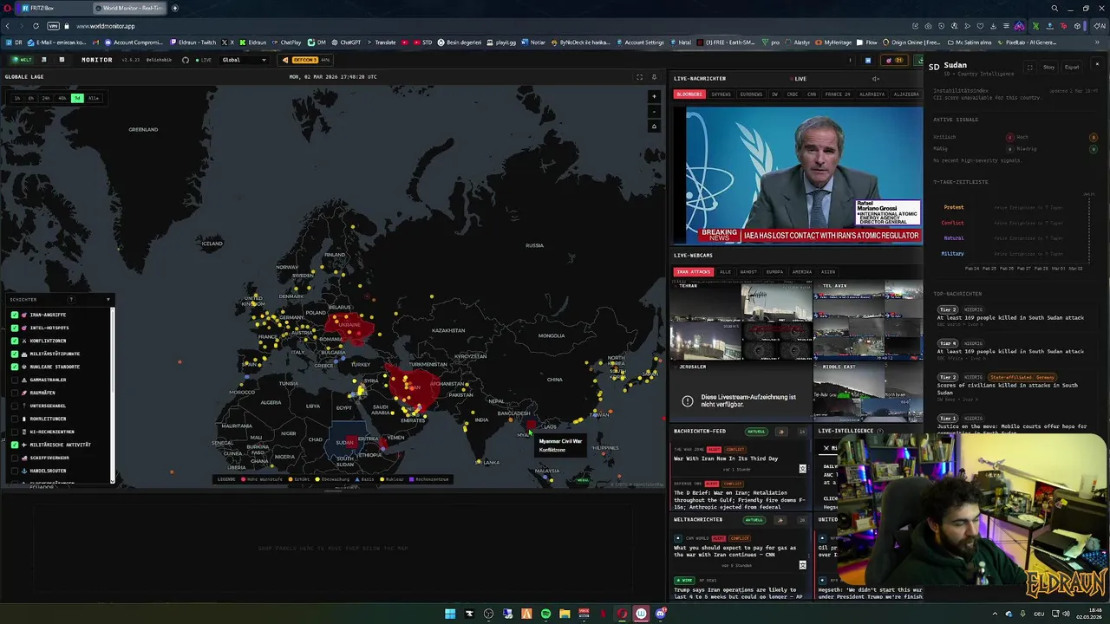Click the Spotify icon in the taskbar
Screen dimensions: 1110x624
(x=545, y=614)
